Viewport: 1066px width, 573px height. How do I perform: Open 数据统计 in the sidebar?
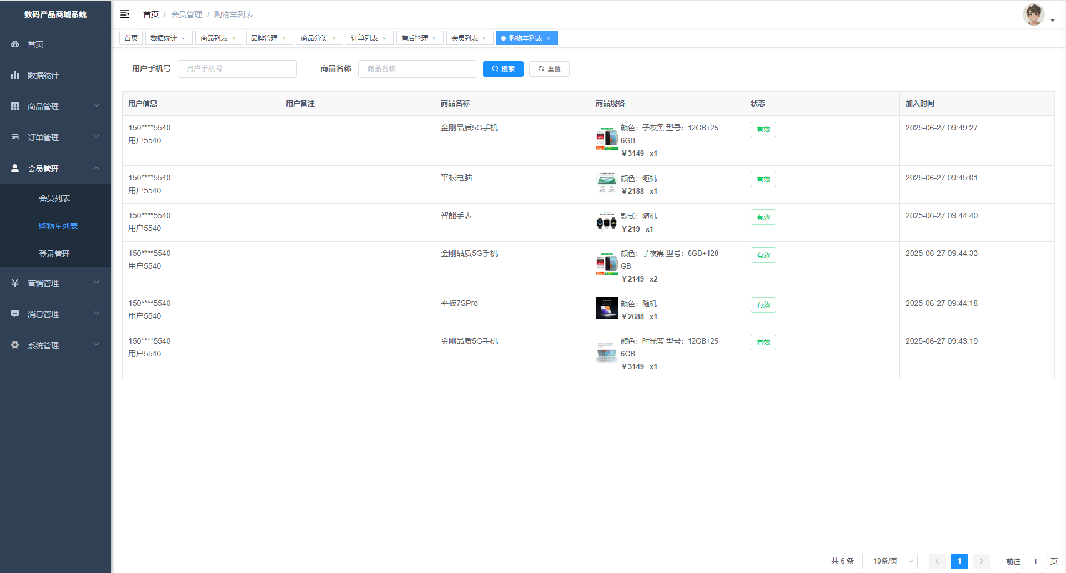pos(43,76)
